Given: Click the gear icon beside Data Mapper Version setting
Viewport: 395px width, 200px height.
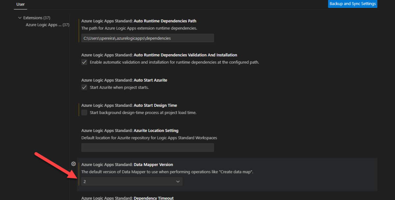Looking at the screenshot, I should pos(73,163).
